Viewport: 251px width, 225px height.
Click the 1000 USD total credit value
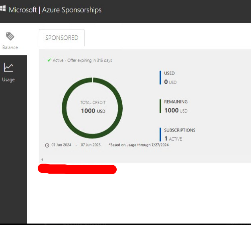click(93, 111)
